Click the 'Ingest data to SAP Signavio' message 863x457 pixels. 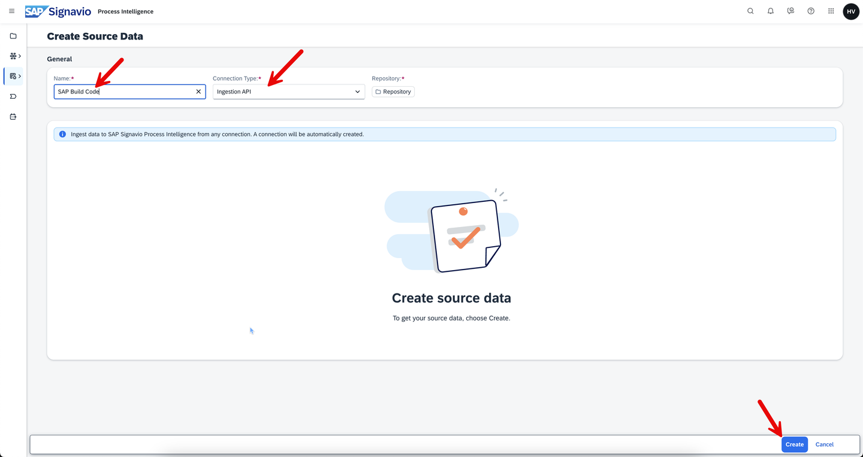217,134
